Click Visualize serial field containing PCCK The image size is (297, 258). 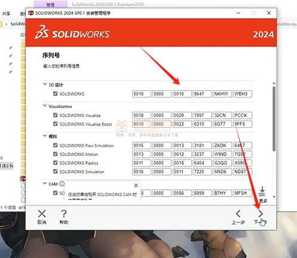[243, 115]
